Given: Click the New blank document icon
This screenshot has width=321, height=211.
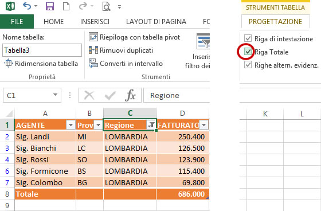Looking at the screenshot, I should (66, 6).
